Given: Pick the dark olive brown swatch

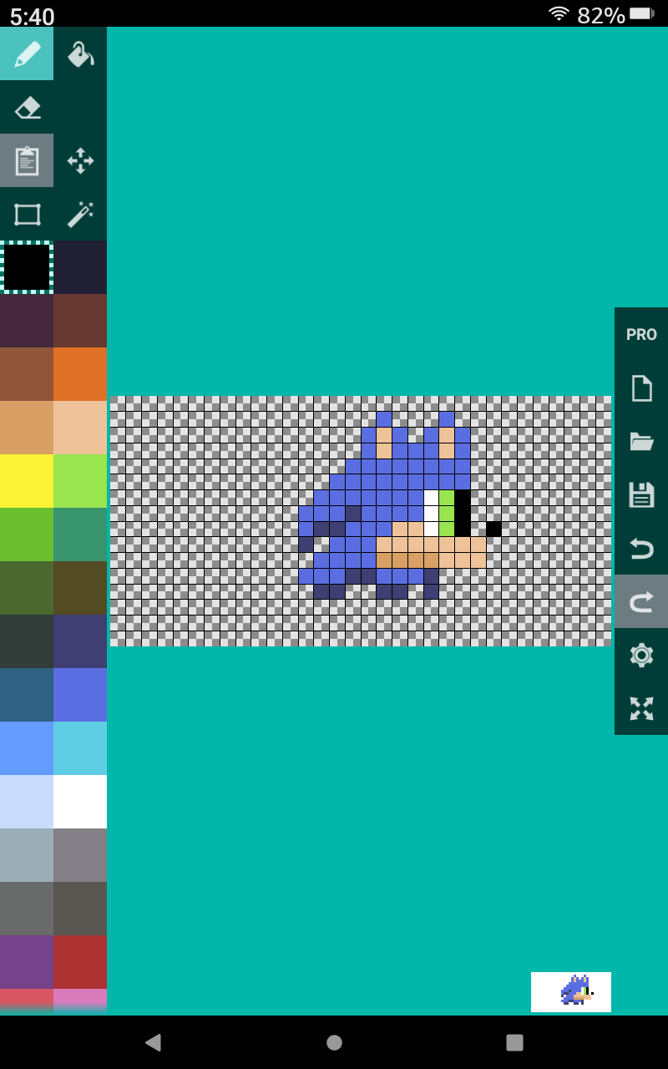Looking at the screenshot, I should click(80, 588).
